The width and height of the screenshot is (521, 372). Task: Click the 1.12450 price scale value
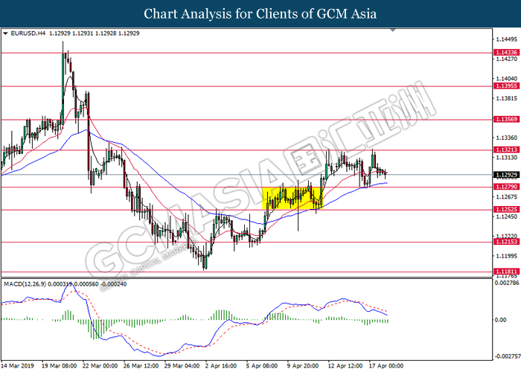click(507, 217)
